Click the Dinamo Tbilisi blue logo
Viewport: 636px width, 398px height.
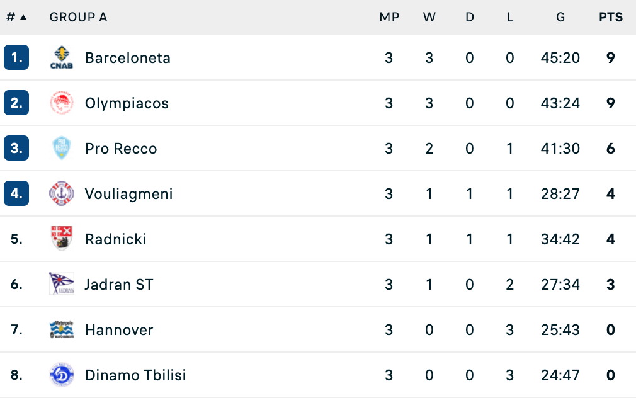click(62, 375)
